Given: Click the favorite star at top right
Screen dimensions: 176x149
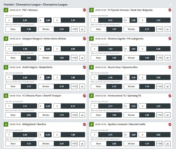Looking at the screenshot, I should [x=171, y=4].
